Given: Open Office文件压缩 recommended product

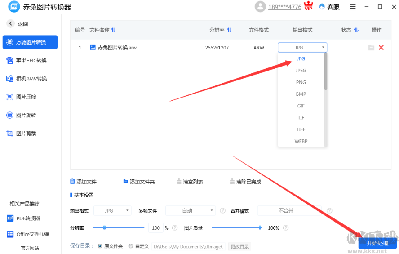Looking at the screenshot, I should point(28,234).
